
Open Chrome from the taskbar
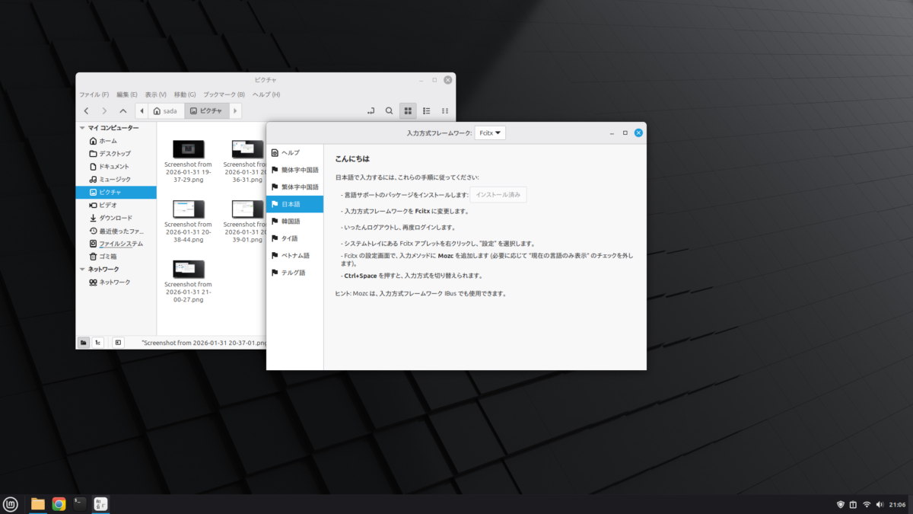[x=59, y=503]
